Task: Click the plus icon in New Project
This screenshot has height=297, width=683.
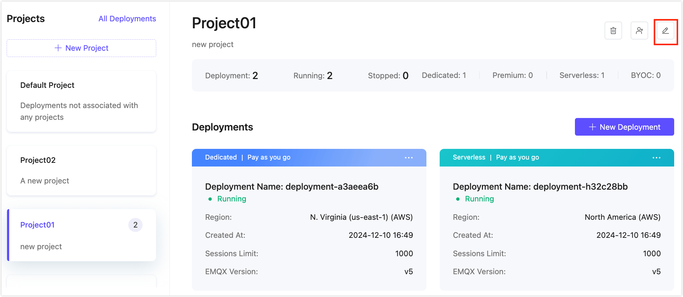Action: 58,48
